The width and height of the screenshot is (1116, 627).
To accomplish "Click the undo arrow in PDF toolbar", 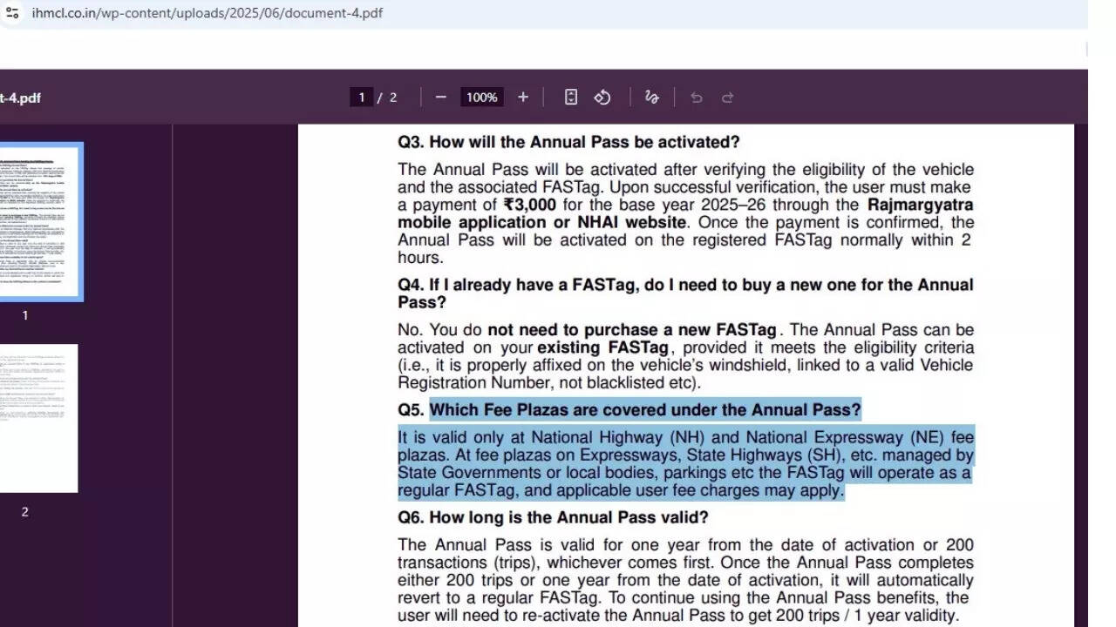I will pyautogui.click(x=696, y=98).
